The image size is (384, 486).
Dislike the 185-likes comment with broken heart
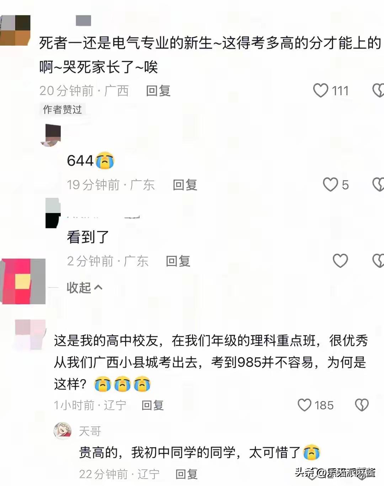[x=362, y=405]
